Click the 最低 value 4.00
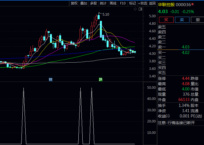Screen dimensions: 204x145 pyautogui.click(x=186, y=89)
